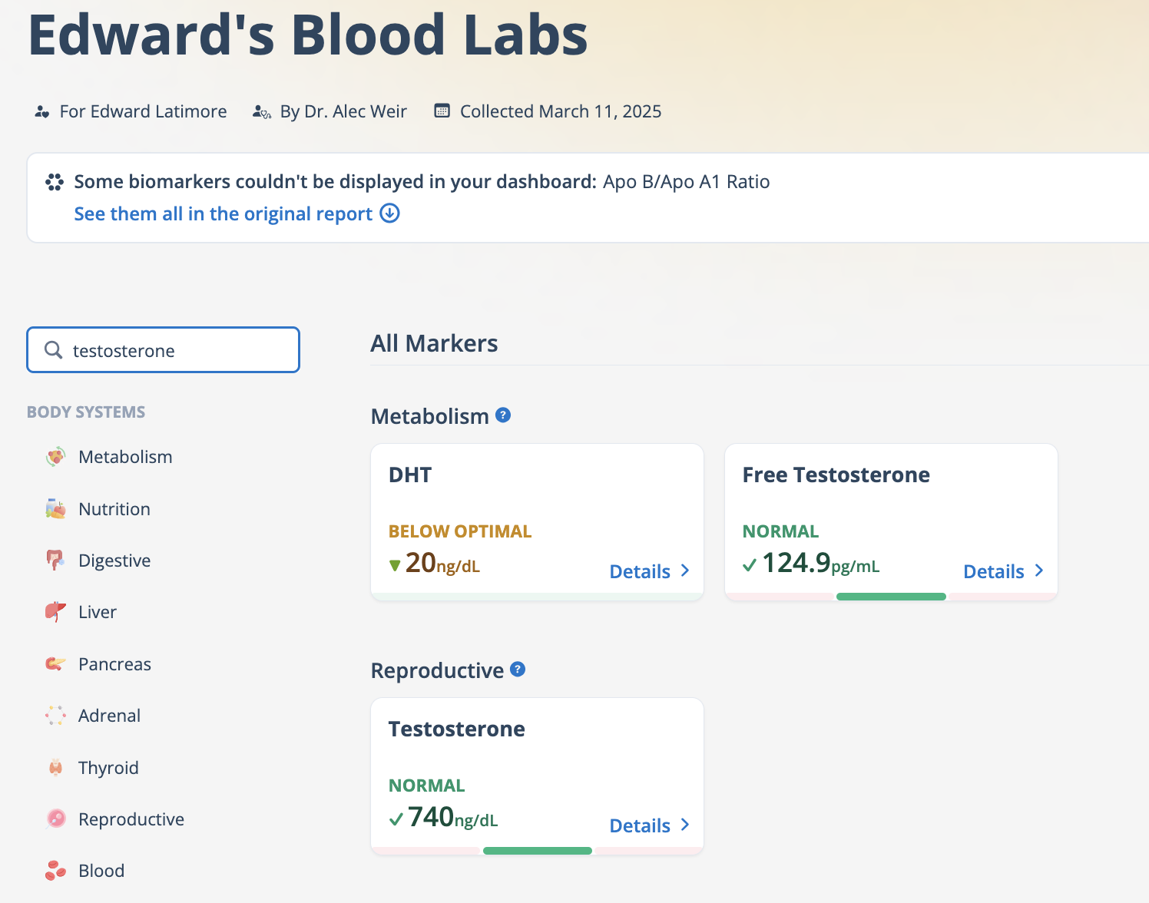
Task: Click the Pancreas icon in sidebar
Action: click(x=55, y=664)
